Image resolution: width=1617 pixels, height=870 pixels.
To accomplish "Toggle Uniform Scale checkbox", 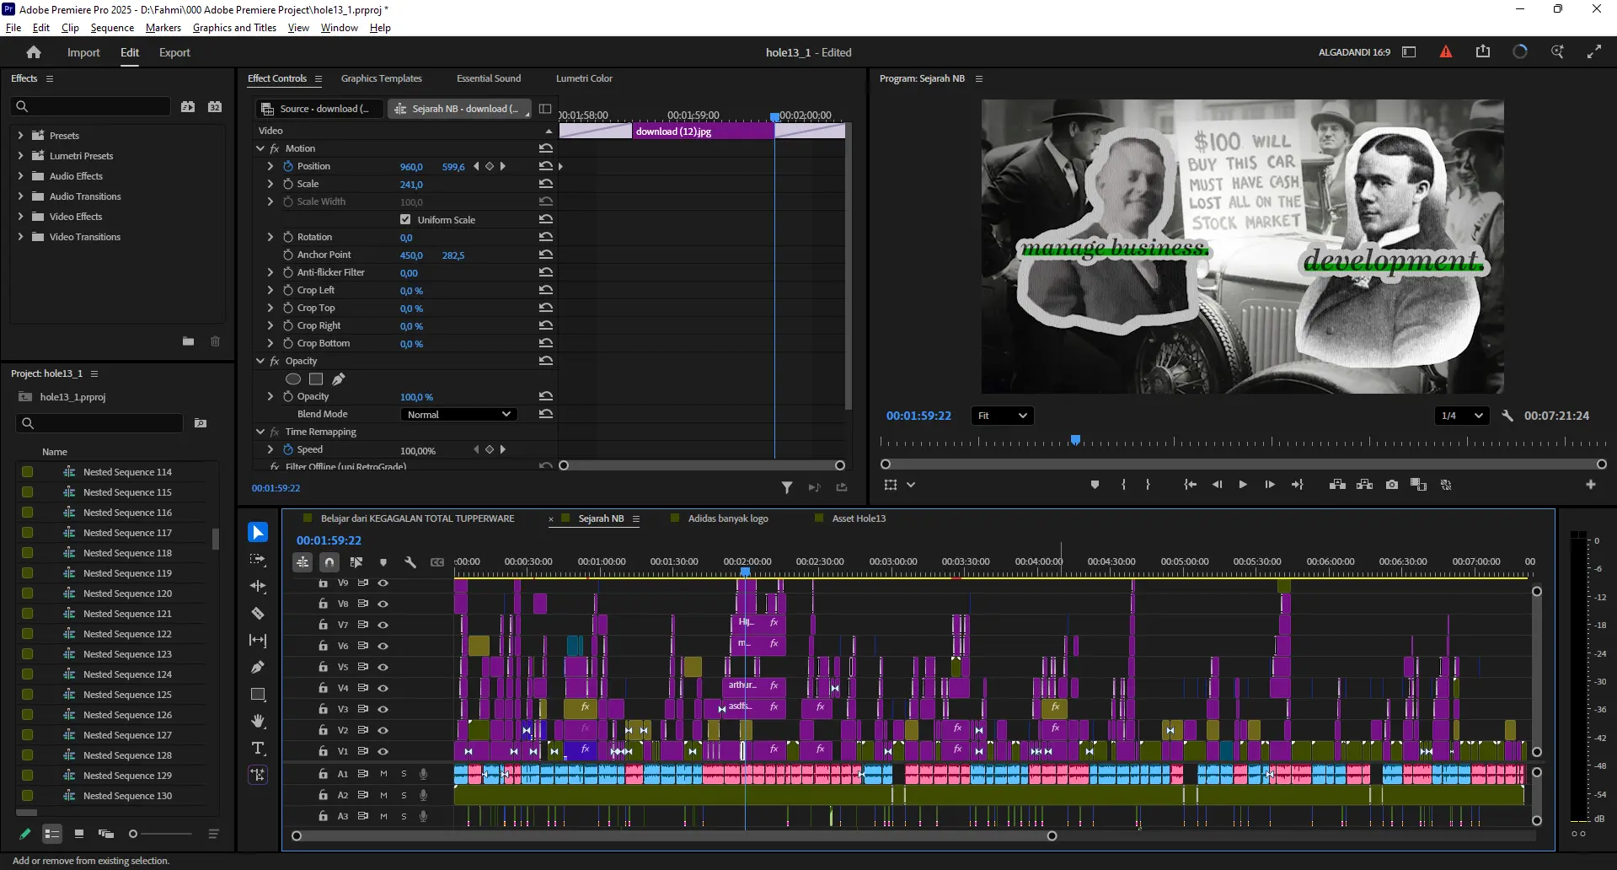I will (x=405, y=219).
